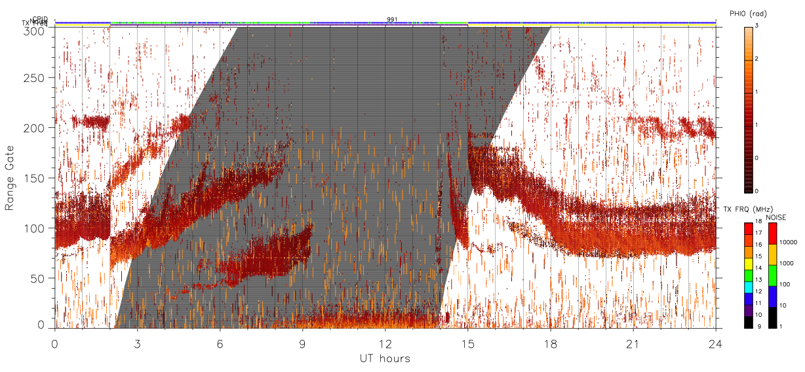The width and height of the screenshot is (805, 372).
Task: Click the Range Gate tick label '250'
Action: click(35, 78)
